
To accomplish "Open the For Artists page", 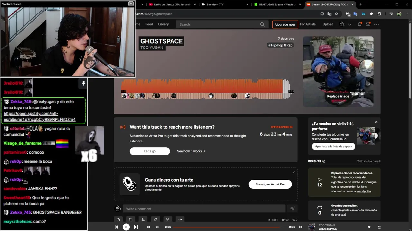I will (308, 24).
